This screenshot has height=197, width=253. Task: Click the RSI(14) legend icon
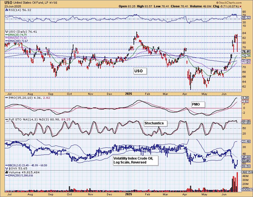tap(6, 10)
